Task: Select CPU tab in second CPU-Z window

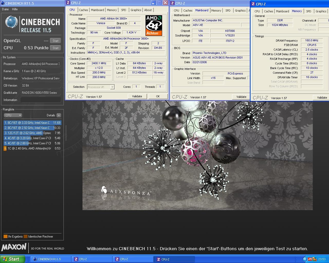Action: tap(176, 11)
